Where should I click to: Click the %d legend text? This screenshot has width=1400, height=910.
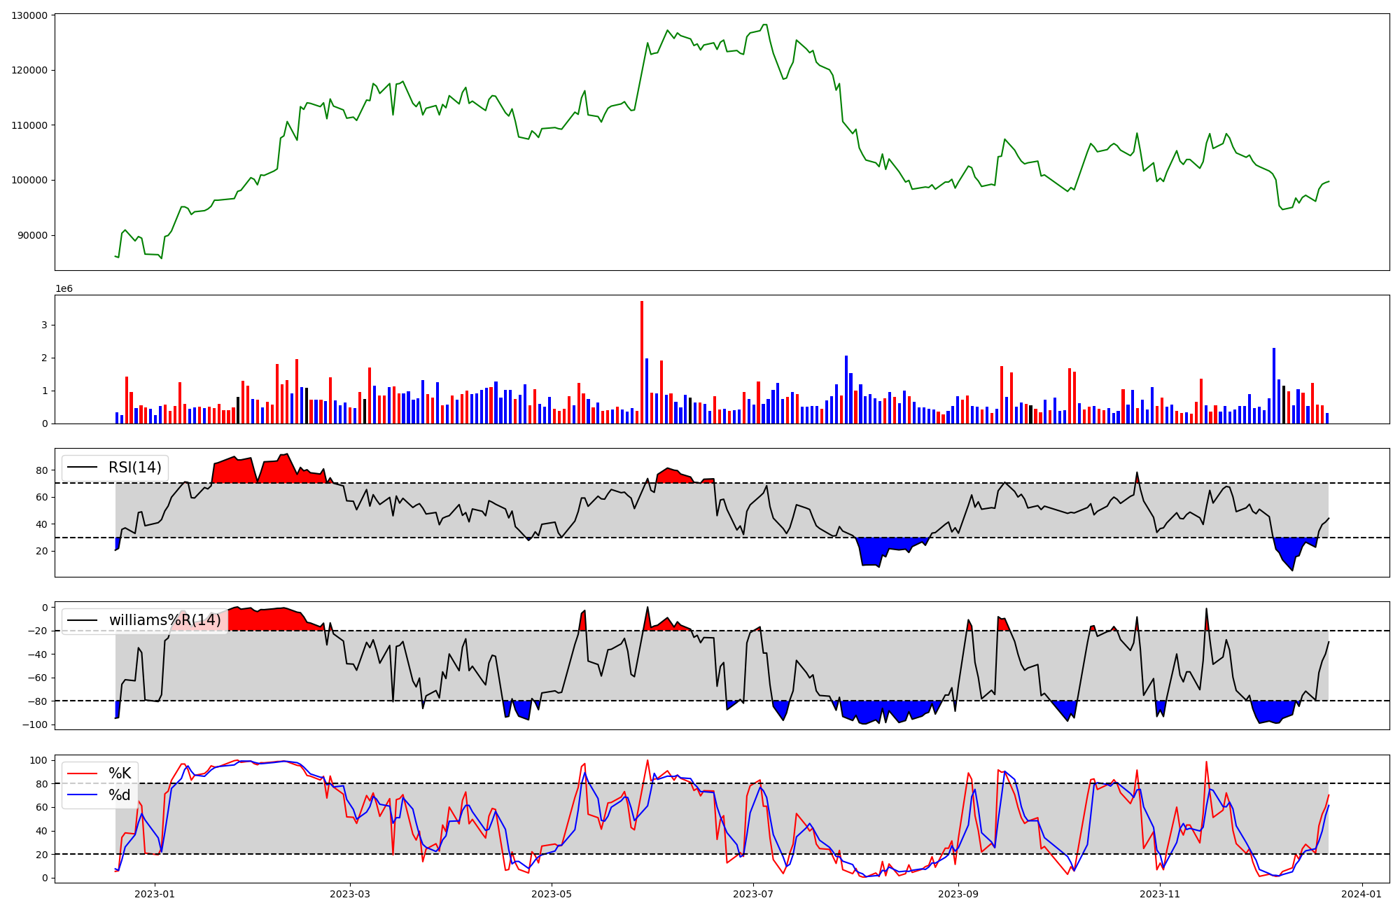(120, 795)
